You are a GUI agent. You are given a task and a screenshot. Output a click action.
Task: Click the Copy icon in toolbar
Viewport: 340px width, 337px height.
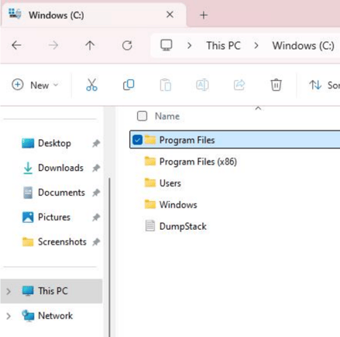[x=129, y=85]
